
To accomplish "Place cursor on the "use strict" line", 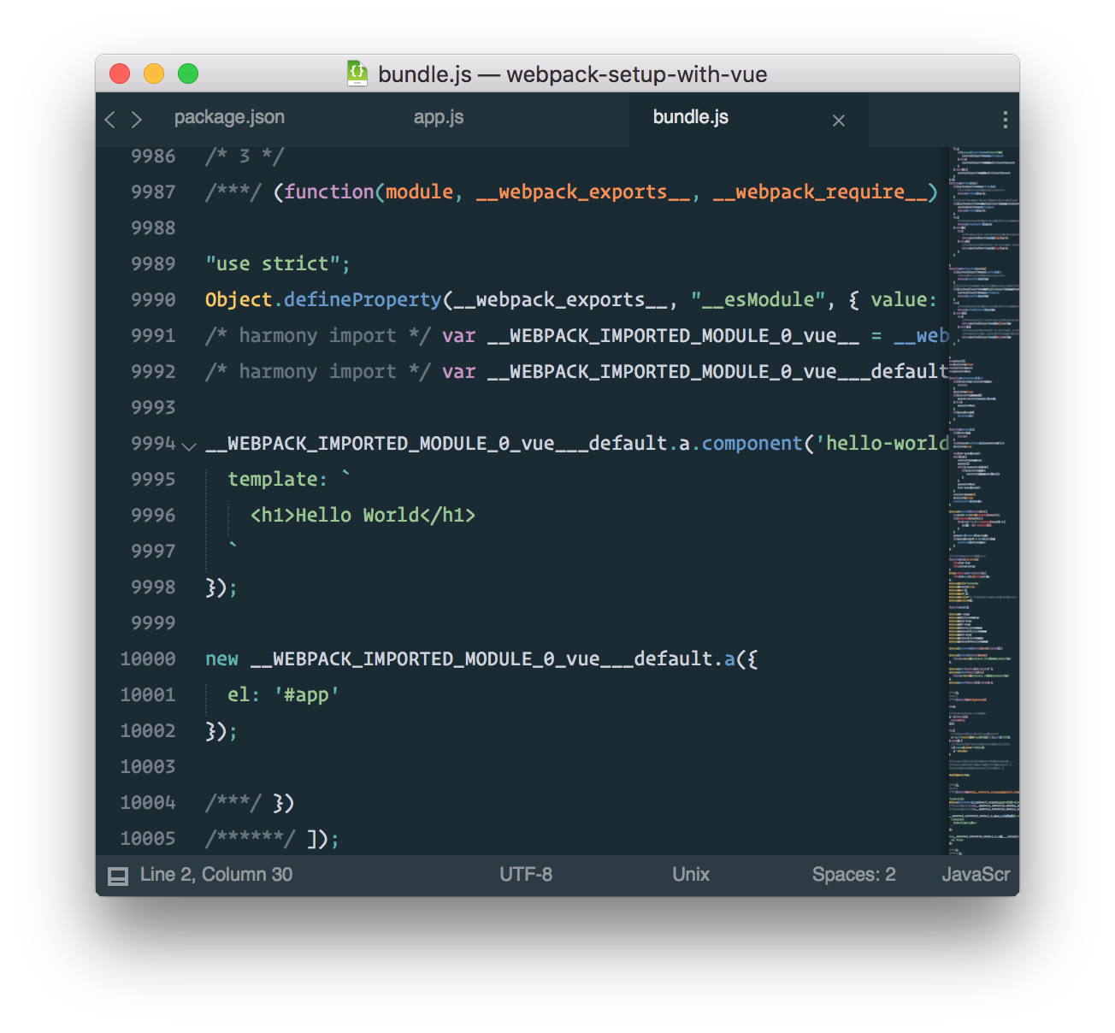I will tap(277, 264).
